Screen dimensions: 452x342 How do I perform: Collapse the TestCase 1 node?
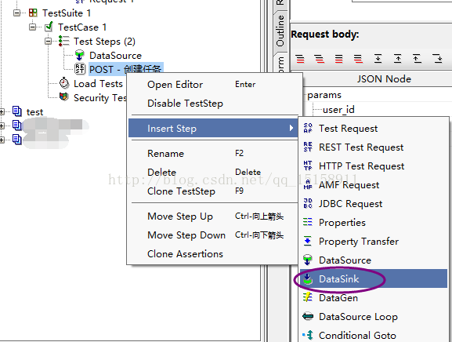pyautogui.click(x=33, y=27)
